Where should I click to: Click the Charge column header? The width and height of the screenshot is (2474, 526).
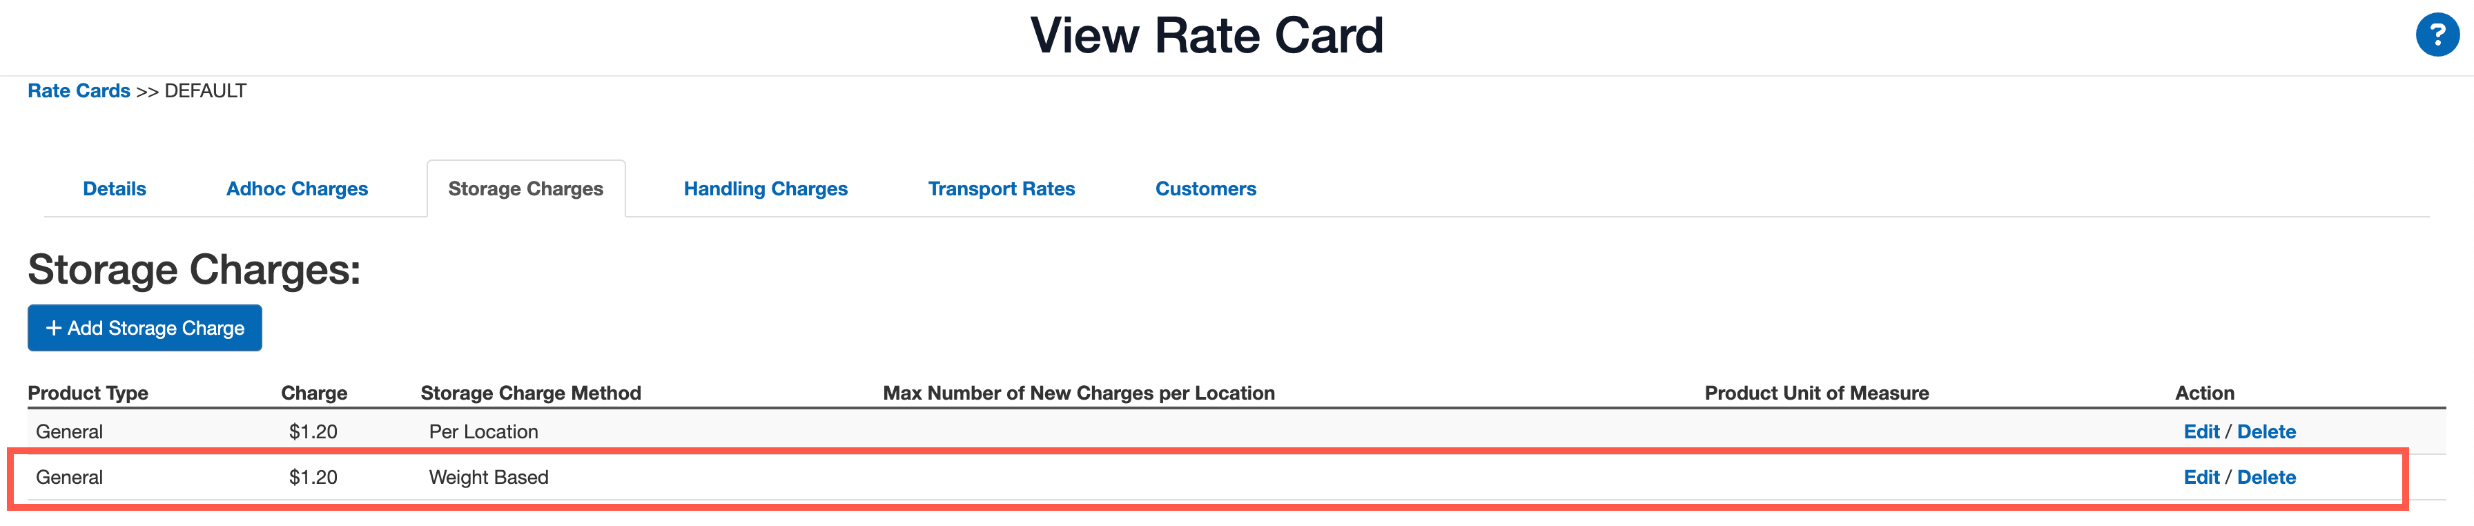pyautogui.click(x=314, y=393)
